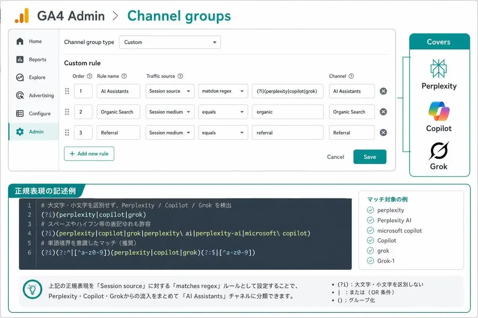The image size is (478, 318).
Task: Click the Traffic source help icon
Action: [180, 76]
